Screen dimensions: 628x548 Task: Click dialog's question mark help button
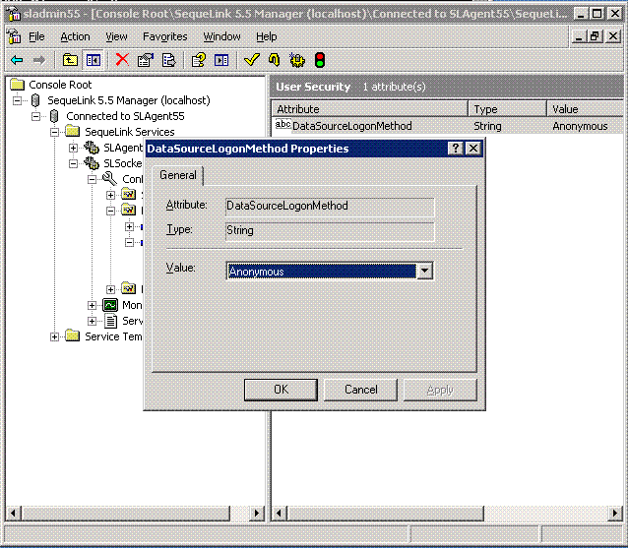(456, 149)
